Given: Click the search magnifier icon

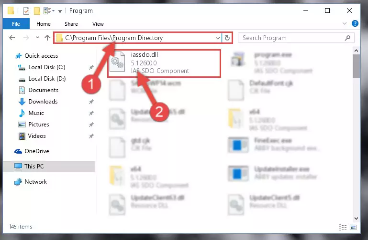Looking at the screenshot, I should 347,38.
